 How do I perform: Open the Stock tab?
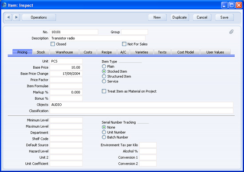[41, 52]
